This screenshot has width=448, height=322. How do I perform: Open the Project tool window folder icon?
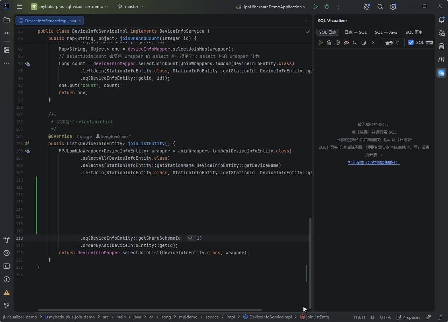7,20
